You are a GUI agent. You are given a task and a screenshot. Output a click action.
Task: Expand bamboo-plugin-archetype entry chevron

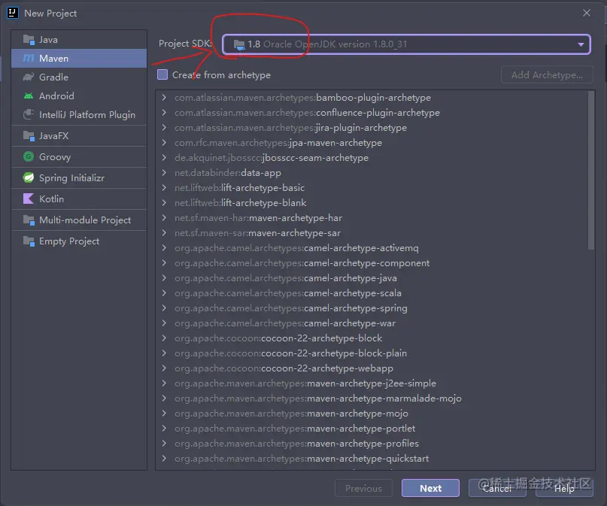pos(164,98)
